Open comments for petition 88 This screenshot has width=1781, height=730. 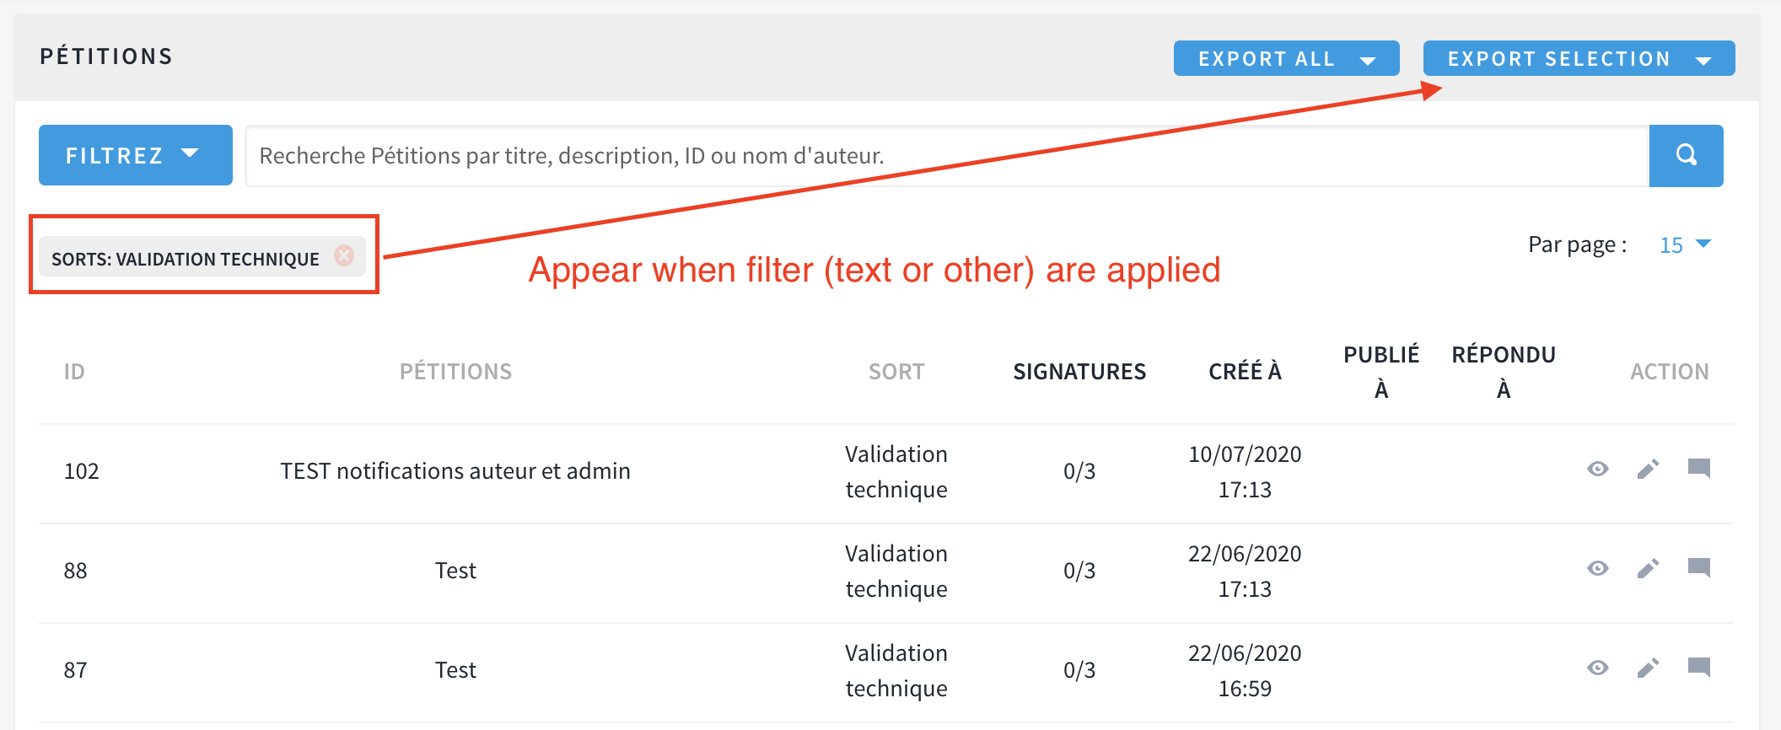[1698, 567]
